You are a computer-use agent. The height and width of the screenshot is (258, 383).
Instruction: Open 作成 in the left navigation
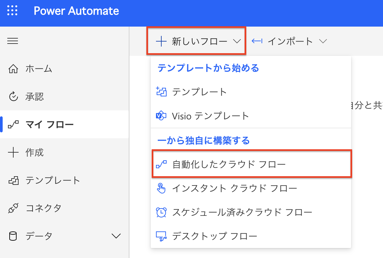[x=35, y=153]
